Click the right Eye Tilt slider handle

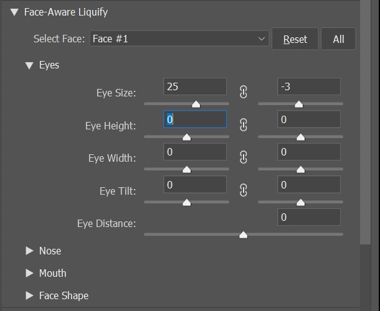[300, 203]
